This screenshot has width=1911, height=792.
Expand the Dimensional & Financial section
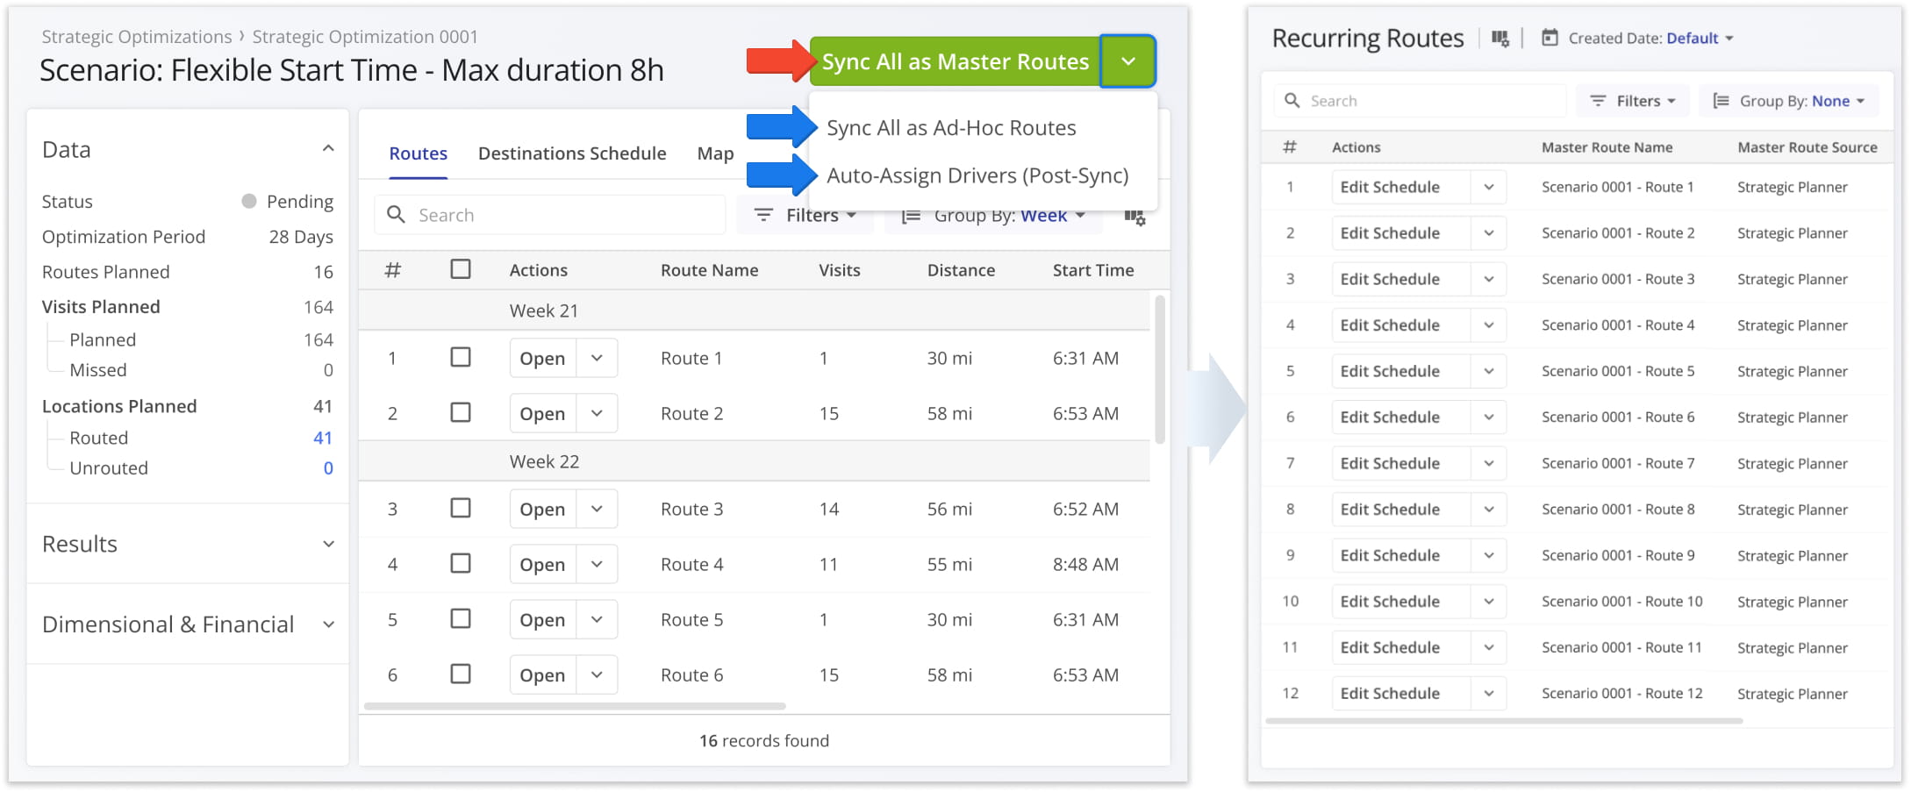click(x=328, y=624)
